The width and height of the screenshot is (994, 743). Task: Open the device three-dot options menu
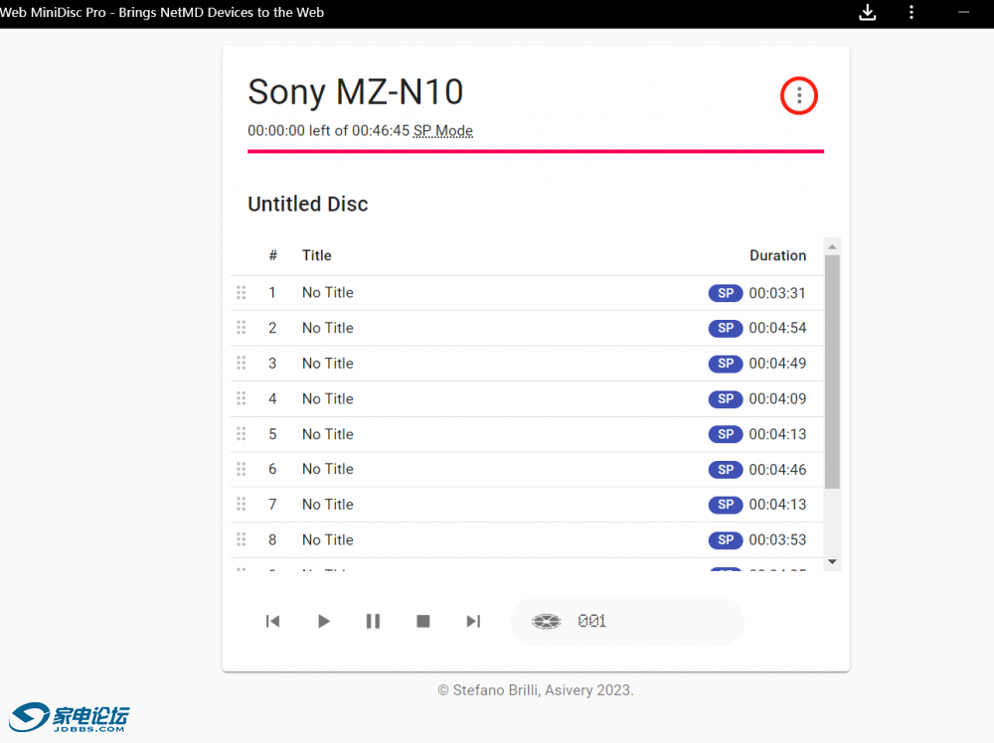click(x=799, y=95)
